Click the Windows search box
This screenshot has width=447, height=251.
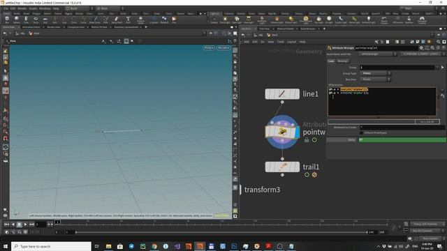(51, 246)
